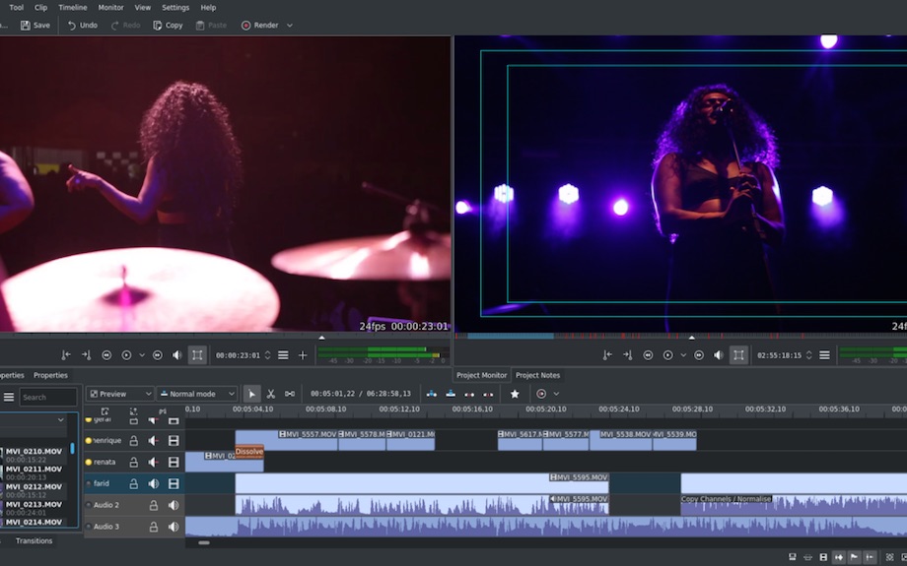Toggle edit mode frame icon in clip monitor

tap(197, 355)
